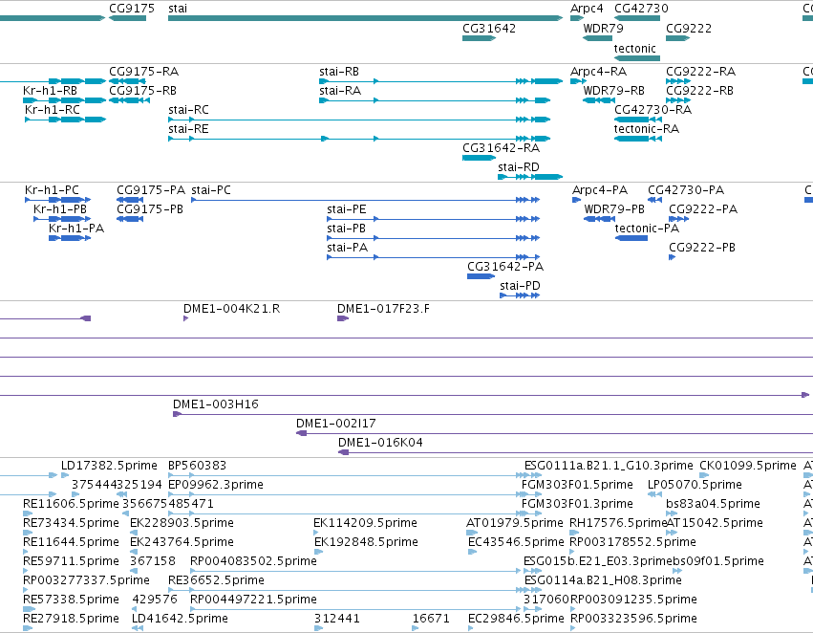Select transcript CG31642-RA
The width and height of the screenshot is (813, 633).
click(x=479, y=158)
